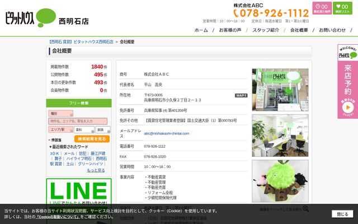Viewport: 358px width, 224px height.
Task: Click the 防犯 search keyword
Action: click(83, 153)
